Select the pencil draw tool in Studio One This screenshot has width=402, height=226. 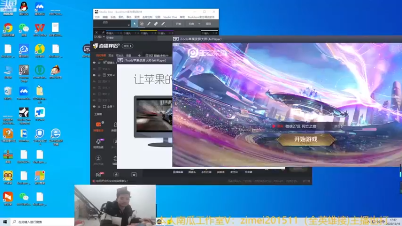149,24
